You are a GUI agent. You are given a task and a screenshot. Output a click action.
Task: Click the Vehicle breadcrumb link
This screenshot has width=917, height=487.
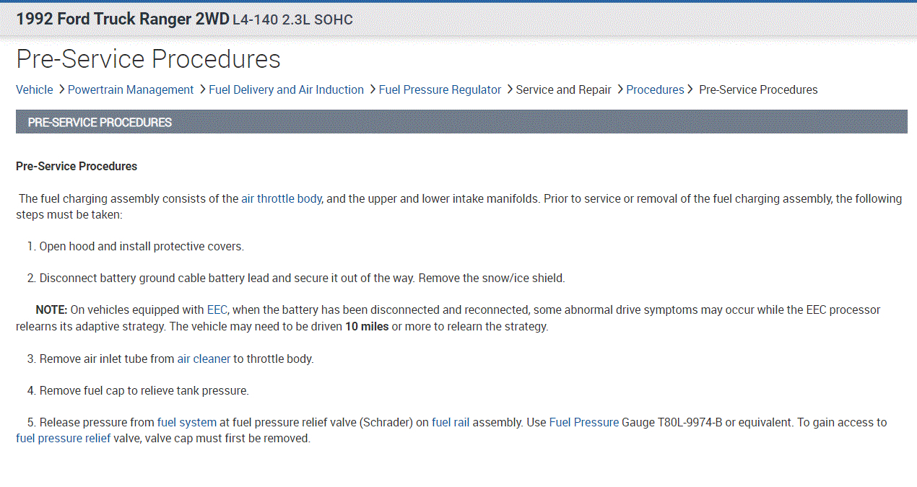click(x=34, y=89)
